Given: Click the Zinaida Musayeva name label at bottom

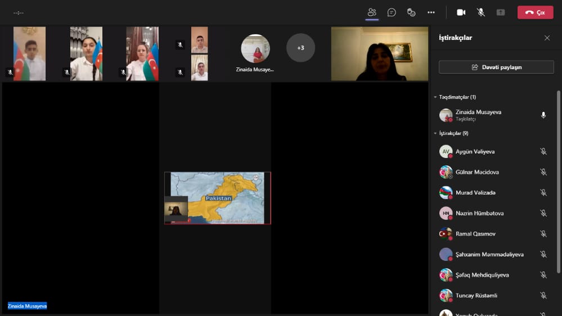Looking at the screenshot, I should (x=27, y=306).
